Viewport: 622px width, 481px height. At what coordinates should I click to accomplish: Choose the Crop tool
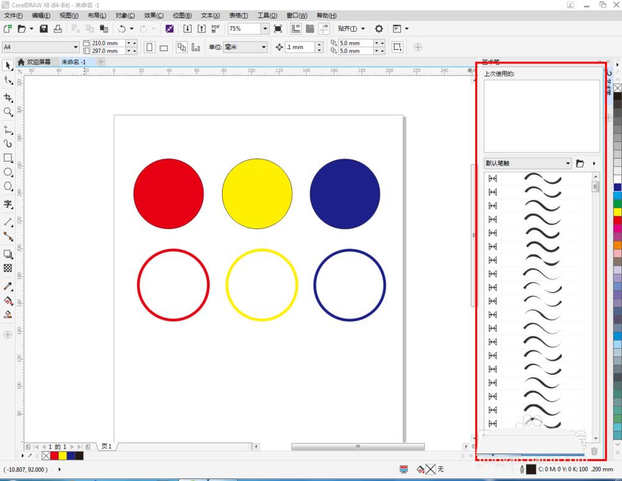[x=8, y=98]
